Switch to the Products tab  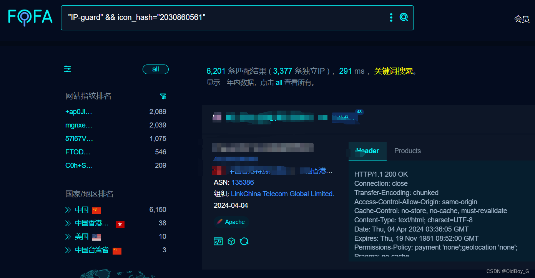[x=407, y=151]
